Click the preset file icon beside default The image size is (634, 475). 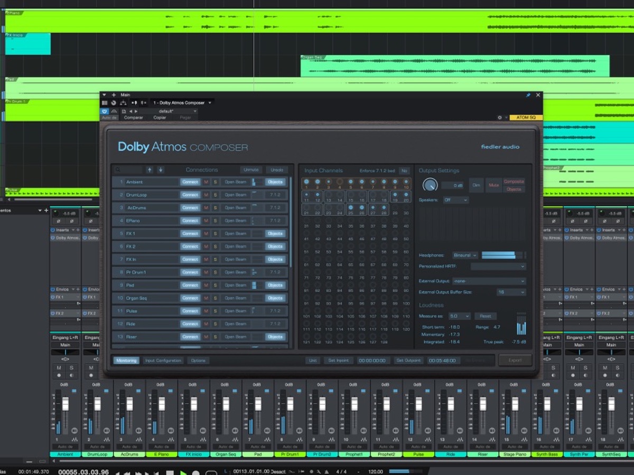[124, 111]
